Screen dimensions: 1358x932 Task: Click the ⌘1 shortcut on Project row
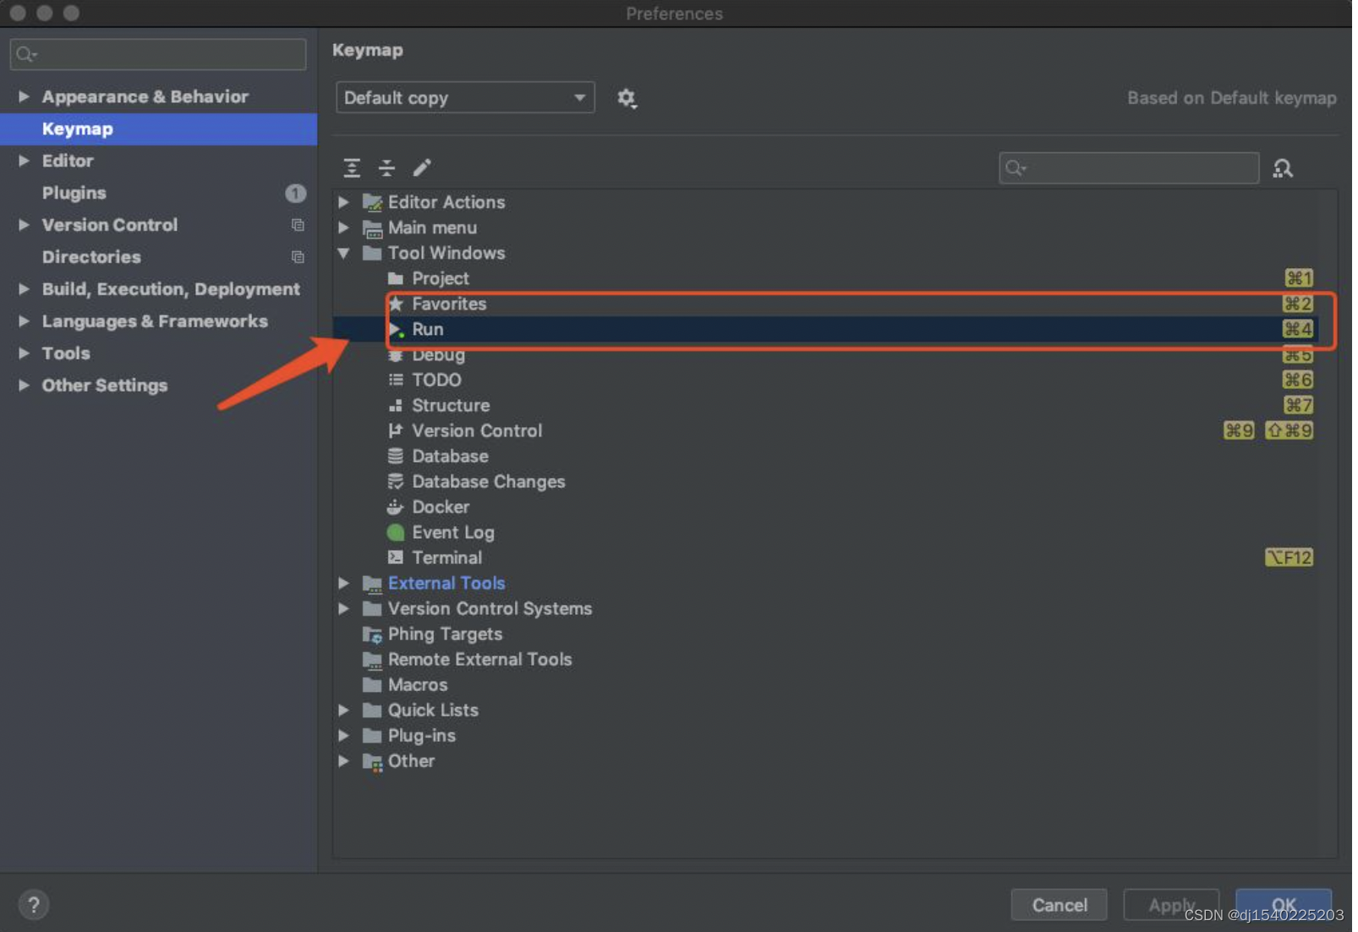[x=1298, y=278]
